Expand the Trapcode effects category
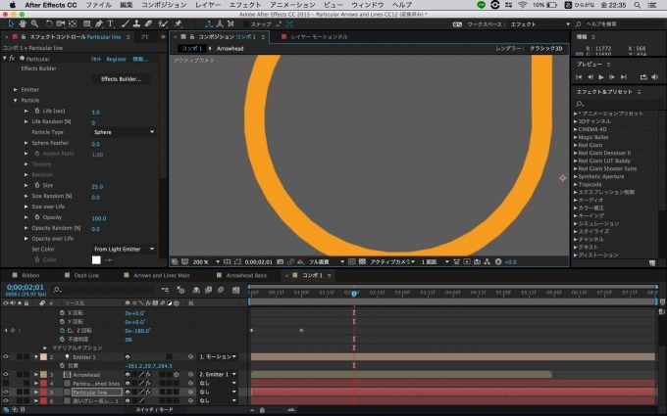 [576, 184]
